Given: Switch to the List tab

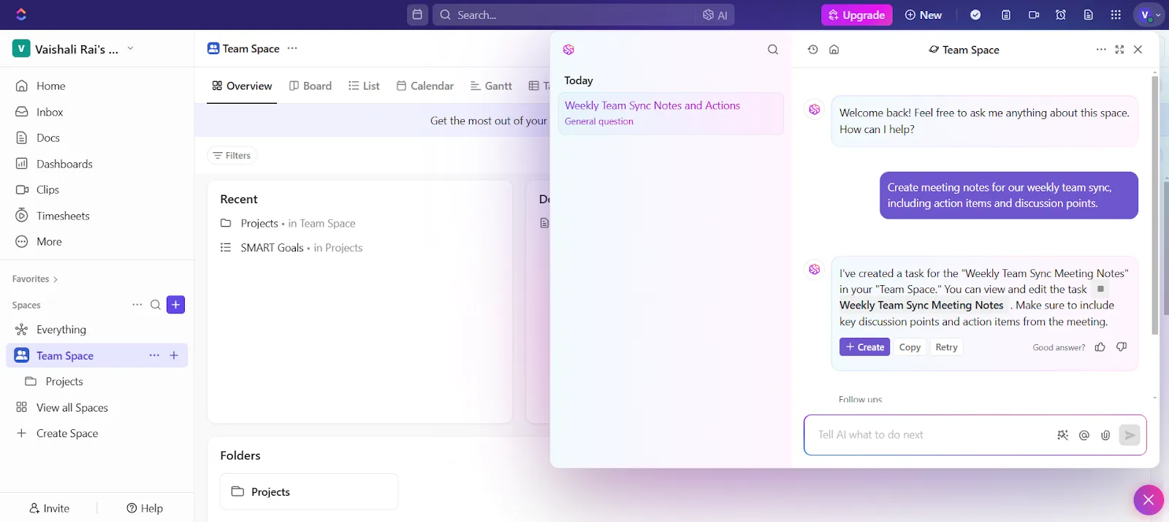Looking at the screenshot, I should point(364,86).
